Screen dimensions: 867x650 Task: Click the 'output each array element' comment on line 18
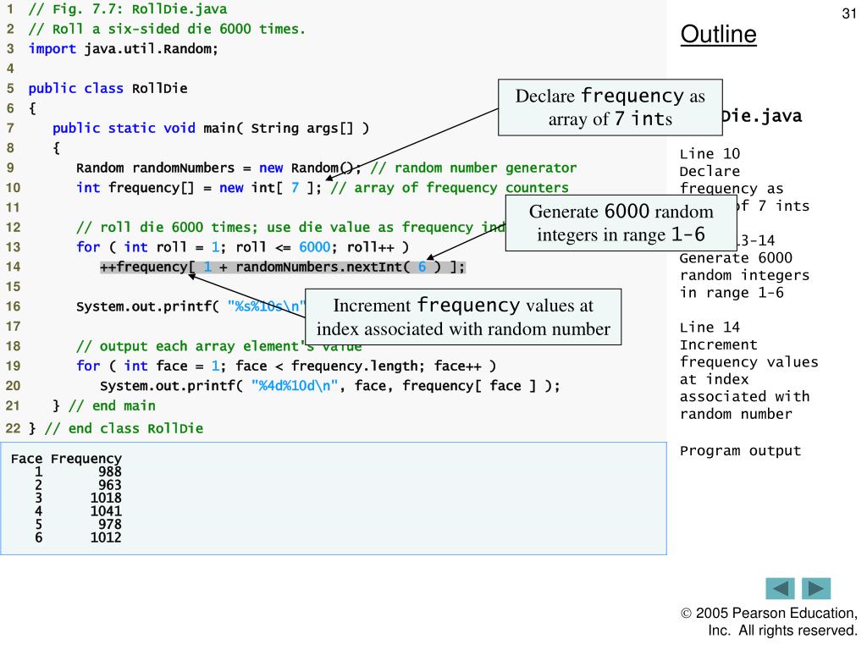[x=219, y=346]
